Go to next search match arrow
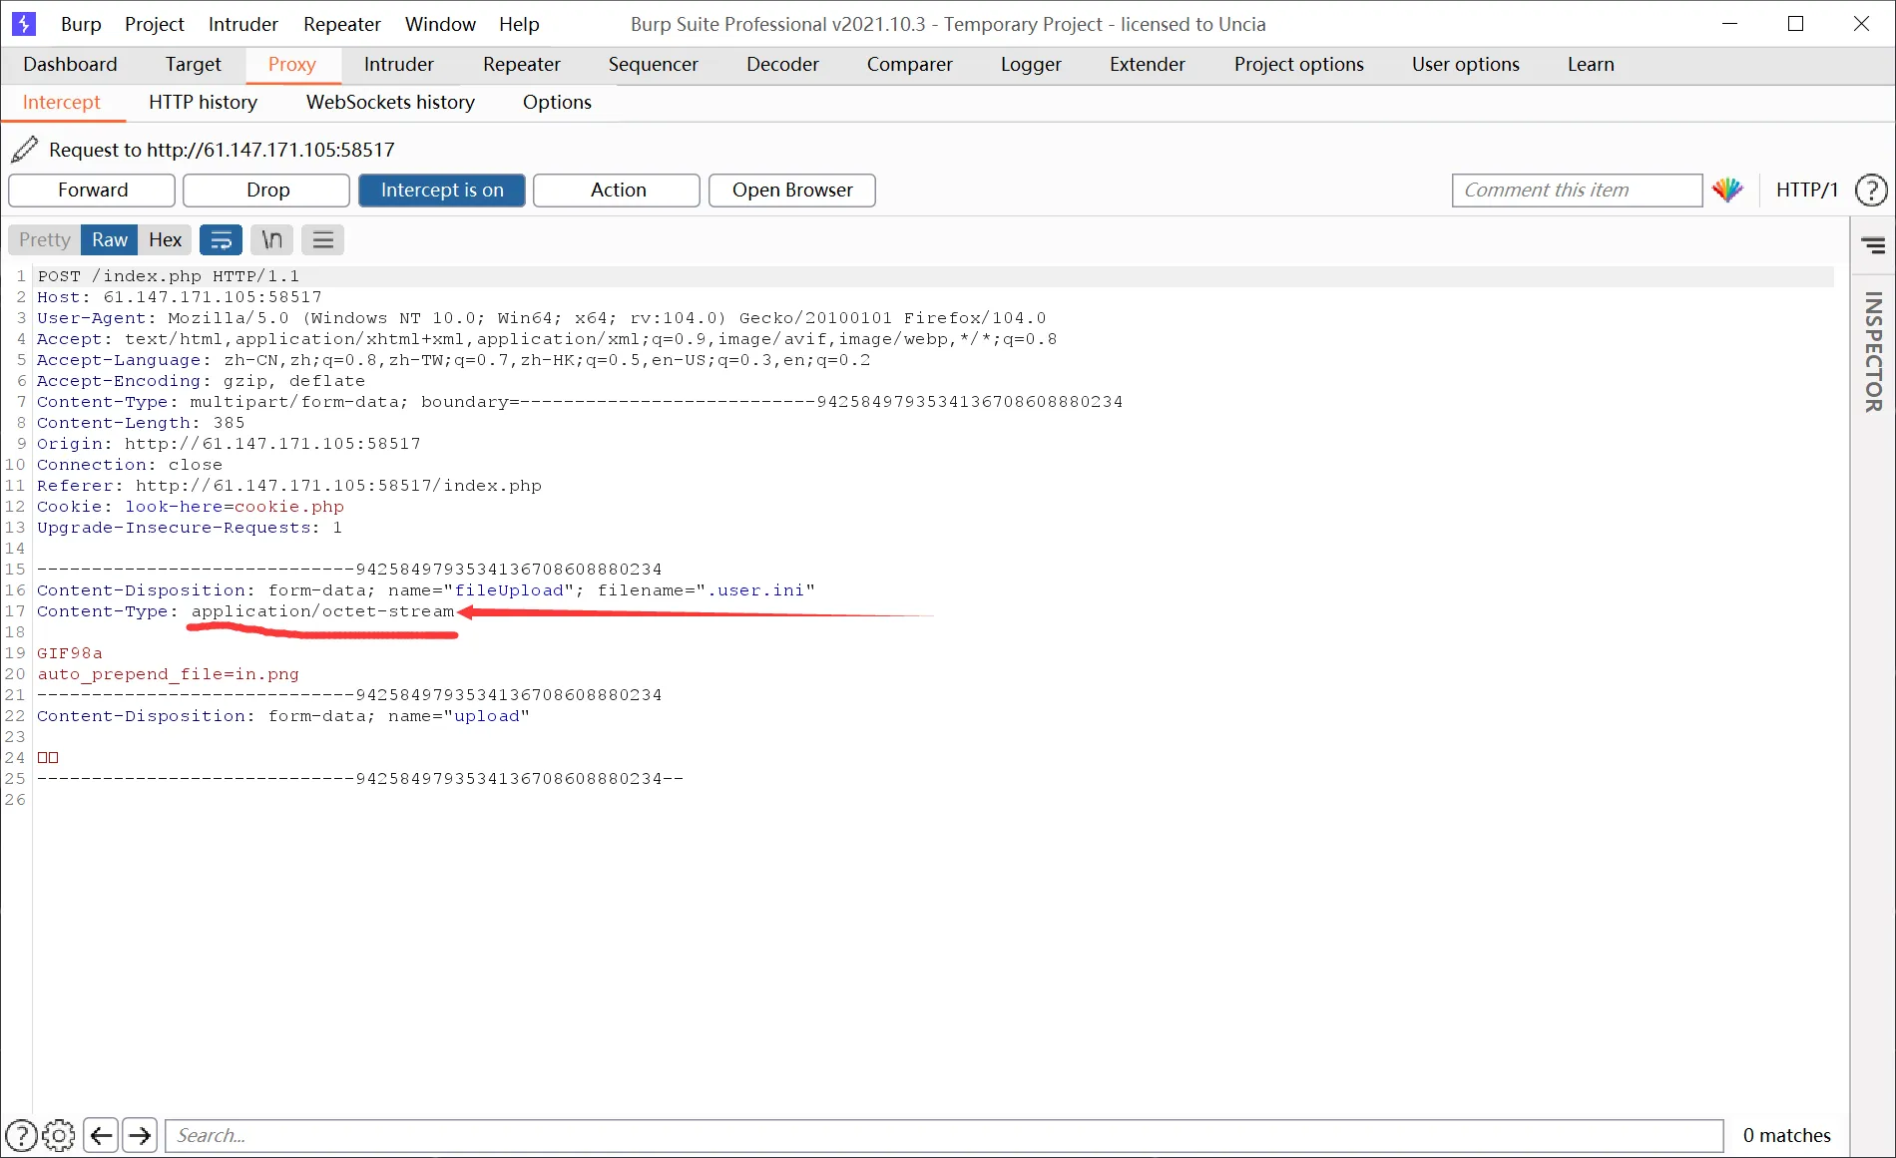The image size is (1896, 1158). pos(140,1135)
